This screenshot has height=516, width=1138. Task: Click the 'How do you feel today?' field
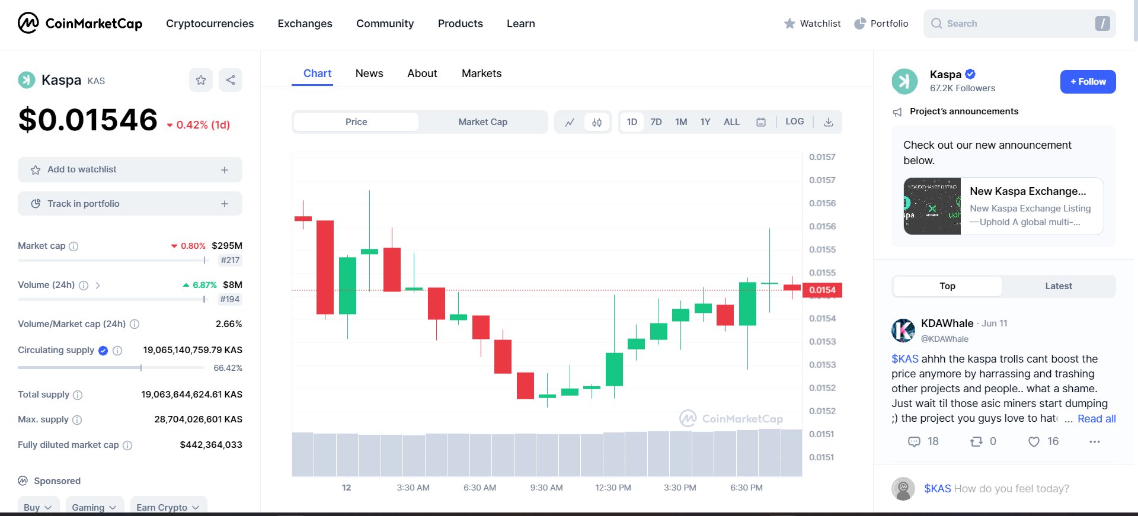[1011, 489]
